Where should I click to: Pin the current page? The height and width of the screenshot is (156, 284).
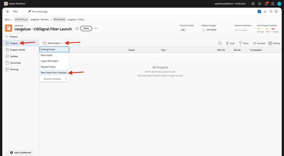[x=37, y=12]
